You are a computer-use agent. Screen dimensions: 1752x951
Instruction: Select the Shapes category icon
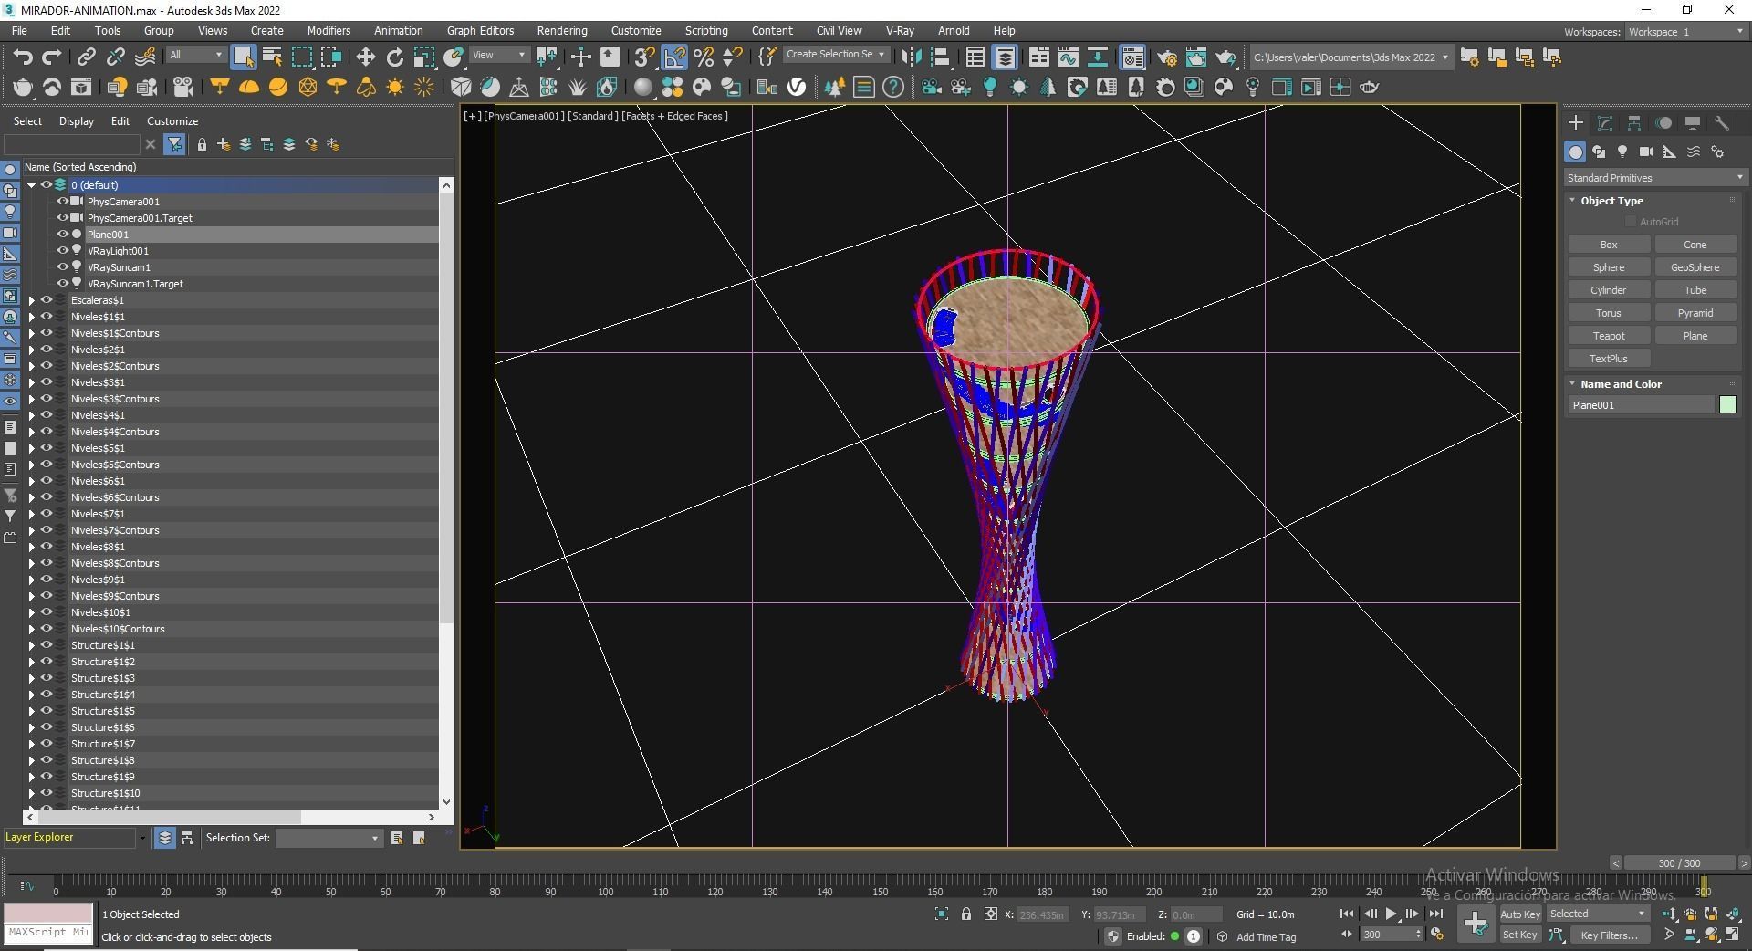[x=1599, y=152]
